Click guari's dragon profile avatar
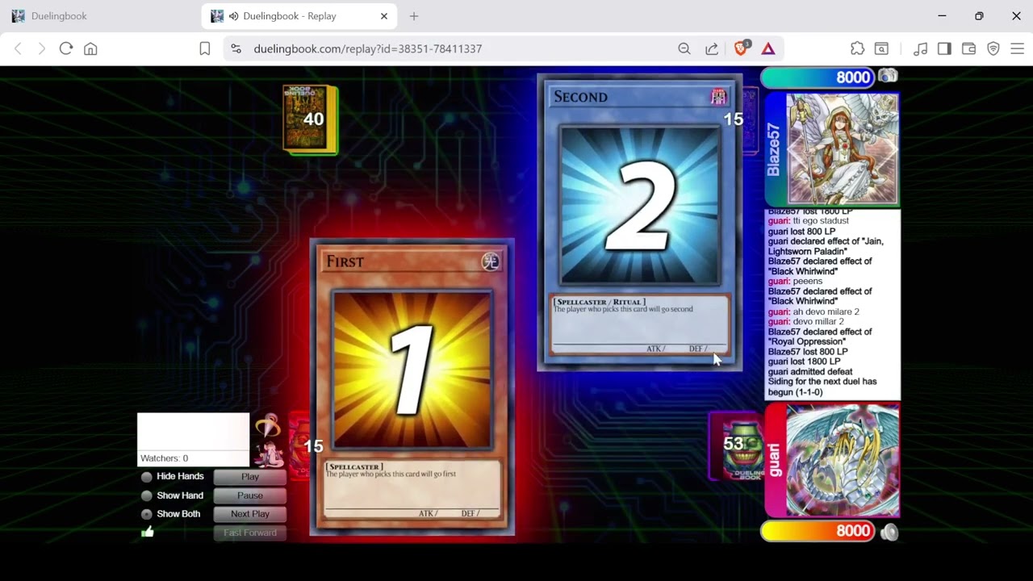The image size is (1033, 581). point(843,461)
